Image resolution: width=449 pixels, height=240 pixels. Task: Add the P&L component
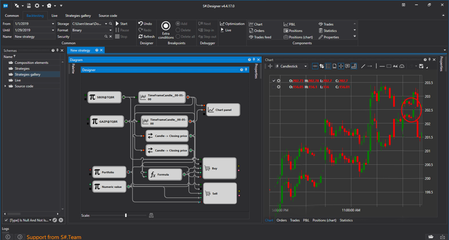tap(290, 24)
